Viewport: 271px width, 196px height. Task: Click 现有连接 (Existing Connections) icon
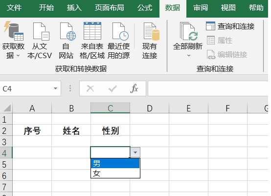click(x=150, y=40)
